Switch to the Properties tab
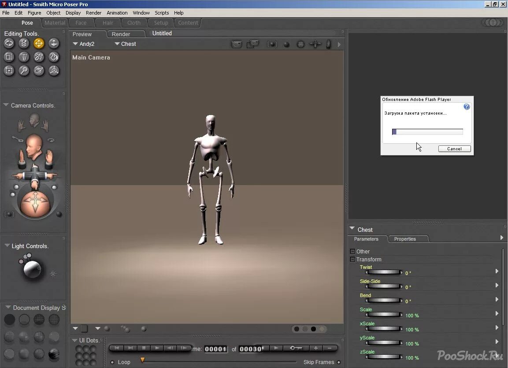508x368 pixels. coord(404,239)
